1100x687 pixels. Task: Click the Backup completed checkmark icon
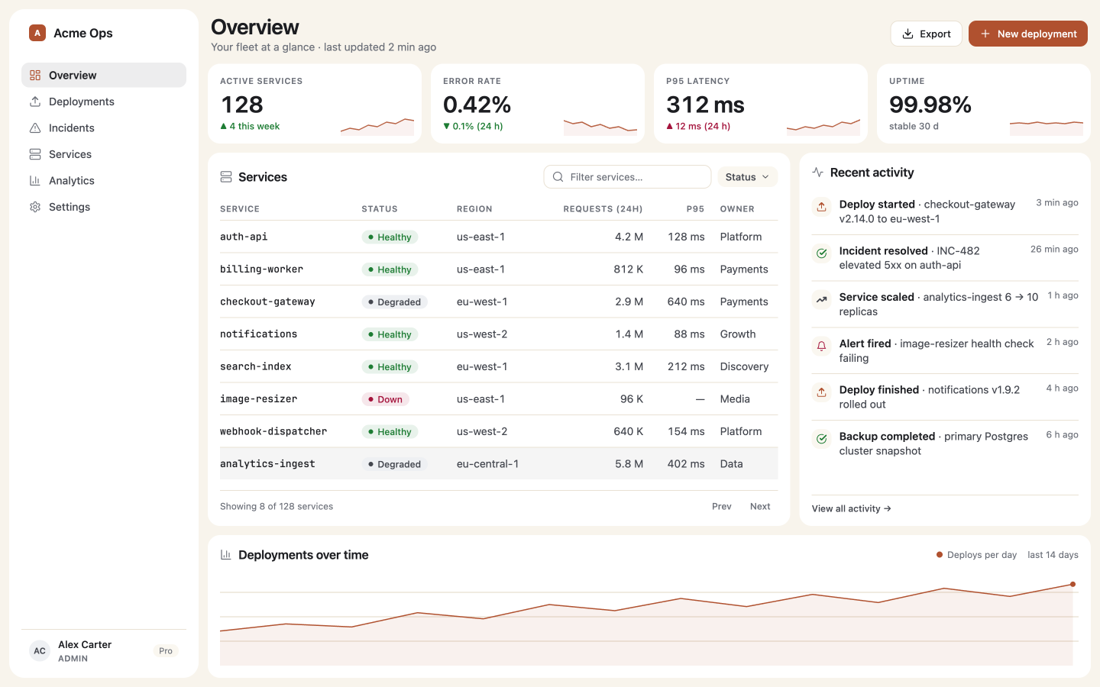(x=822, y=439)
